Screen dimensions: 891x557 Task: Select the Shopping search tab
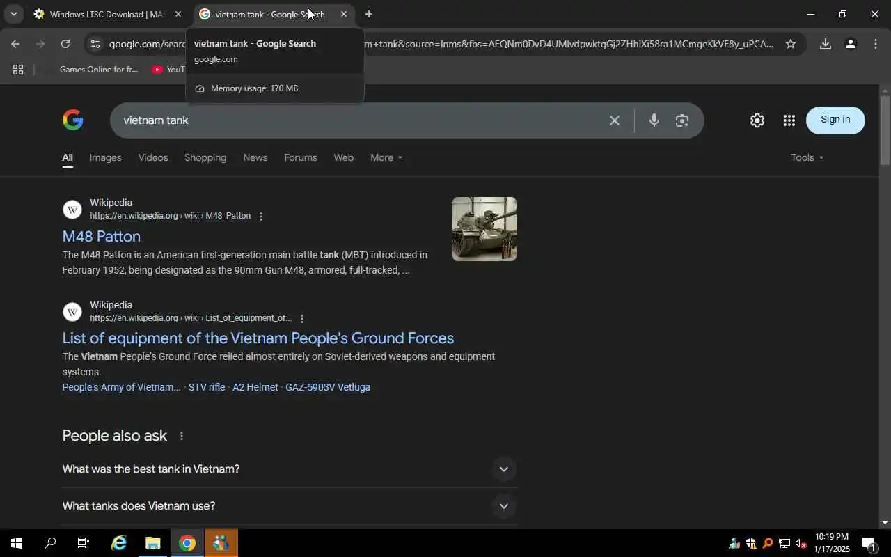[205, 157]
